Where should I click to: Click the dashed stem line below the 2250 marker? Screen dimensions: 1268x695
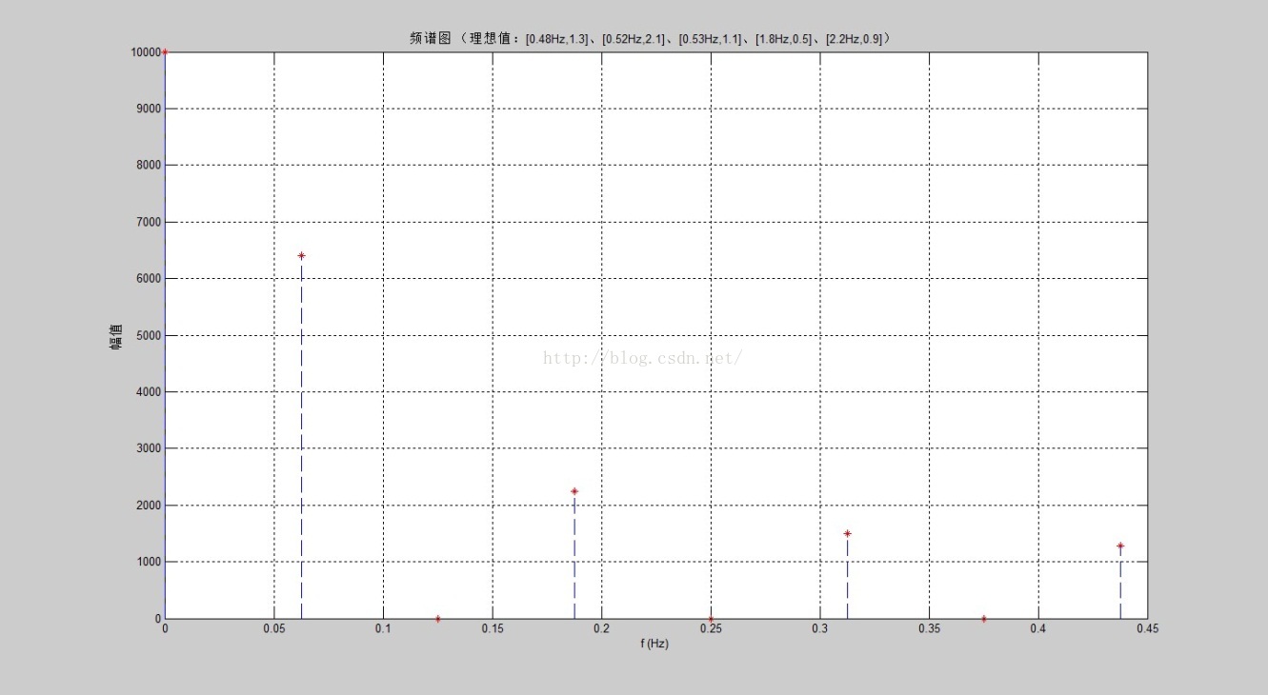574,556
